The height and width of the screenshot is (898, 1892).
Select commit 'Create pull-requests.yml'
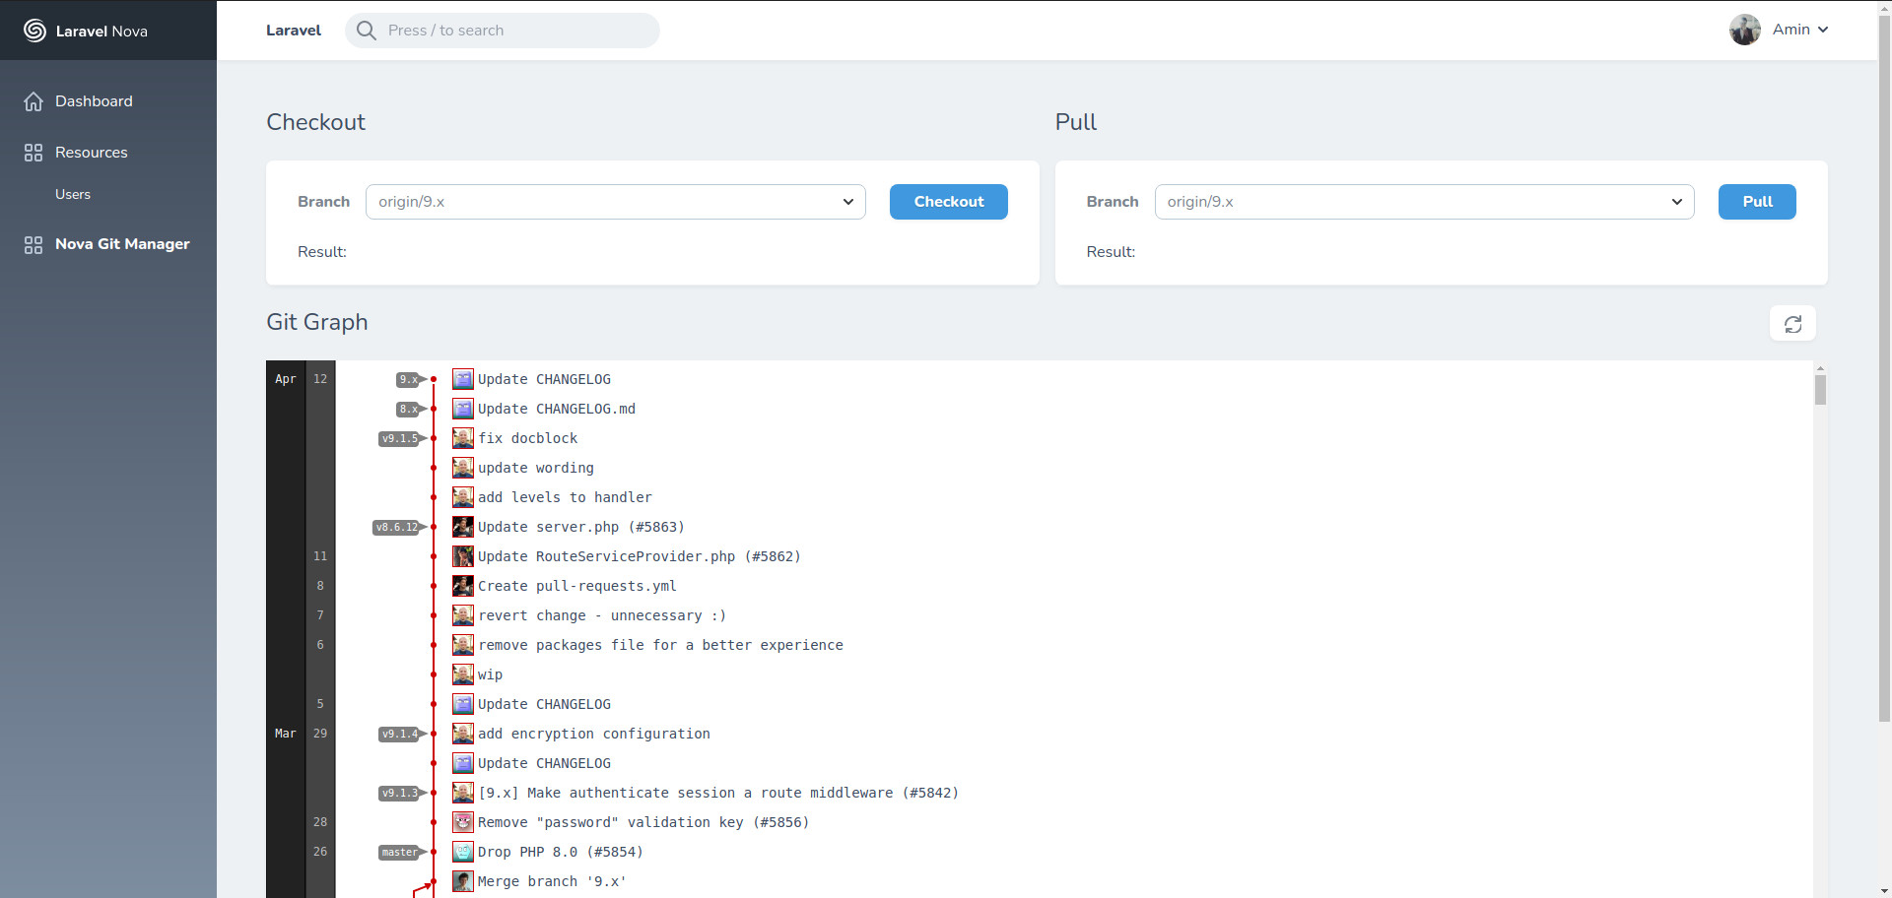[x=577, y=586]
